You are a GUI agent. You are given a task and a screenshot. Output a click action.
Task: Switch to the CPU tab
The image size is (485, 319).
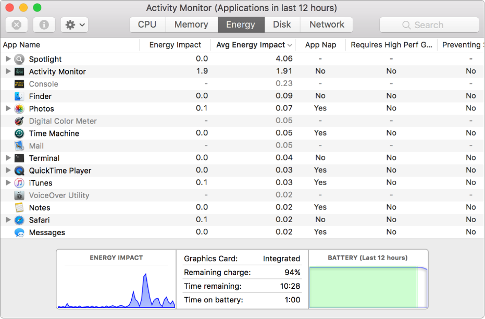pyautogui.click(x=147, y=24)
